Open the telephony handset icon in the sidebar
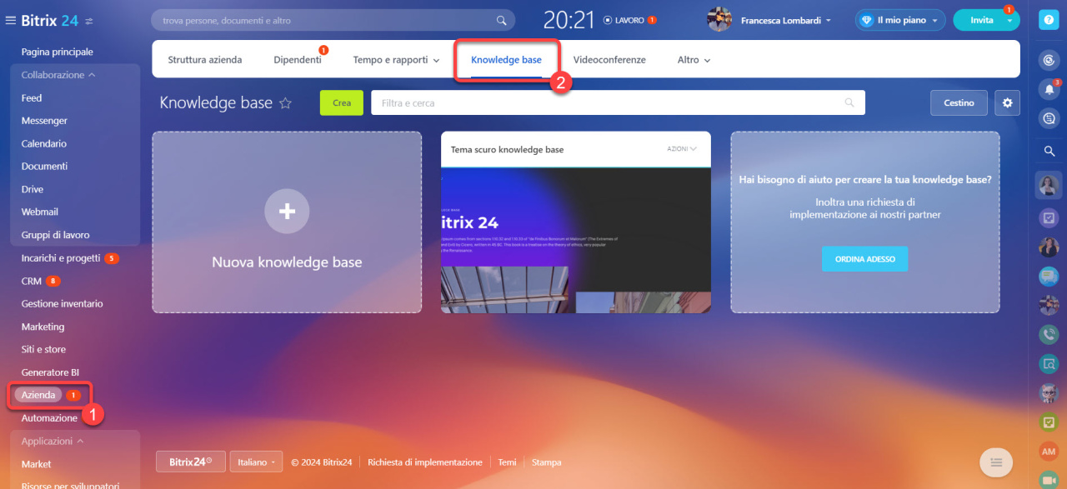This screenshot has width=1067, height=489. [x=1049, y=334]
